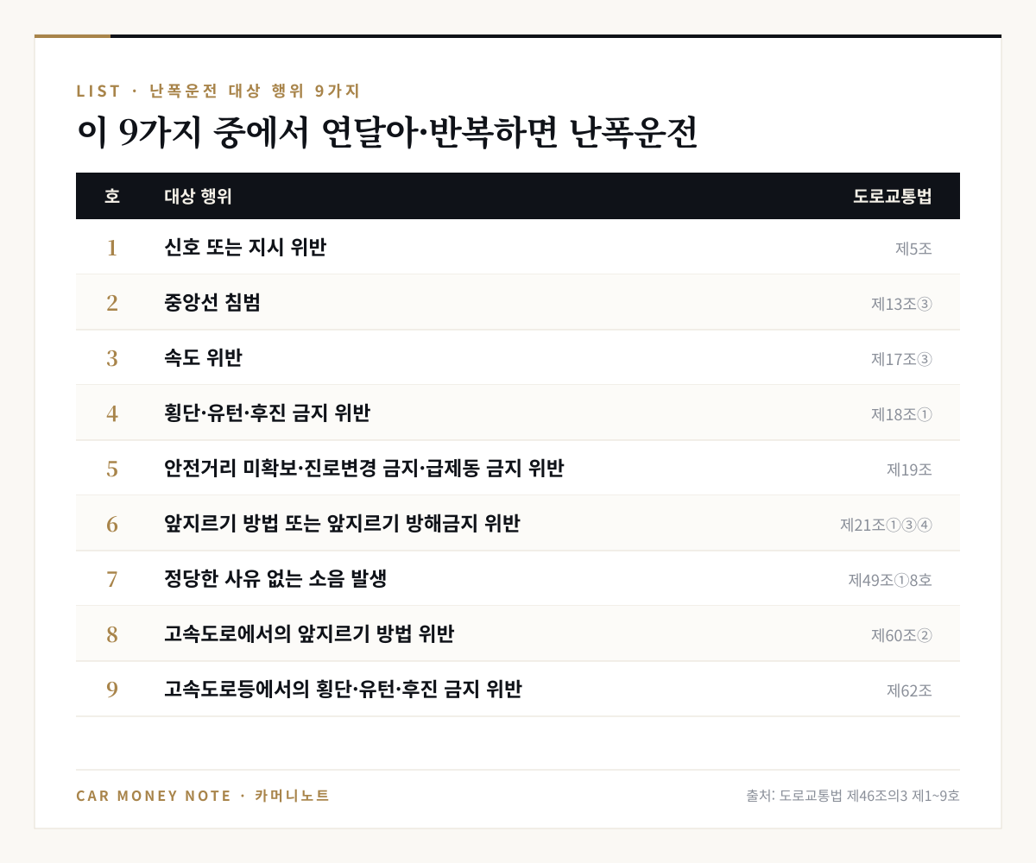The width and height of the screenshot is (1036, 863).
Task: Click row number '5' in the list
Action: pyautogui.click(x=112, y=469)
